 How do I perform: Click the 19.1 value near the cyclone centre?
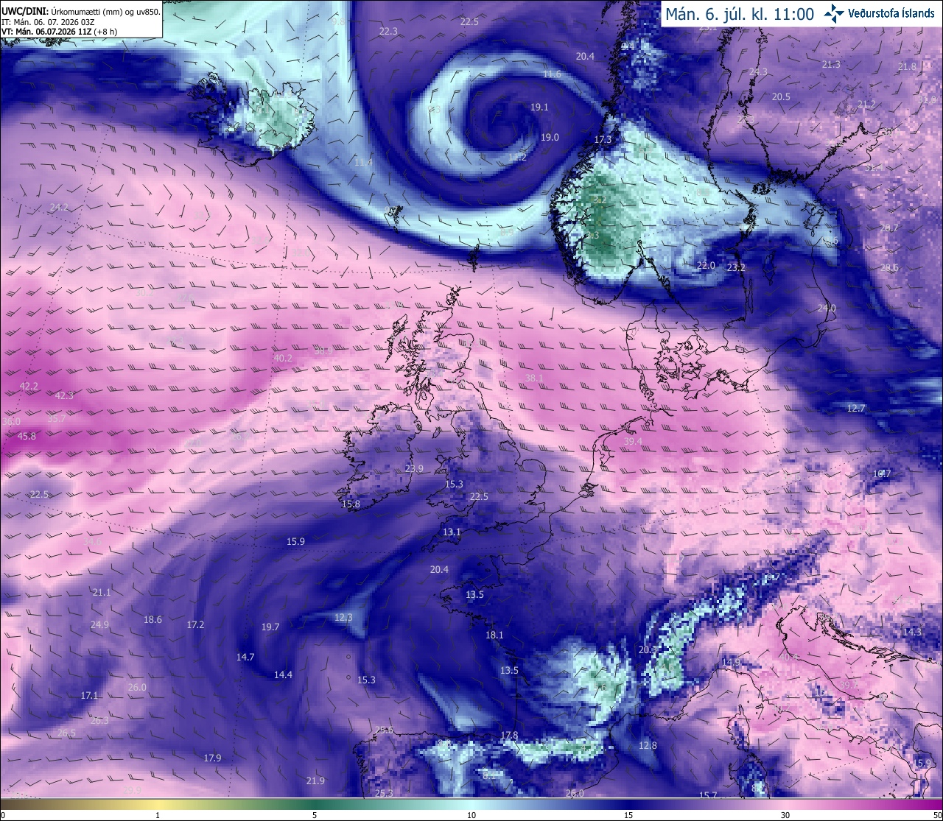coord(539,108)
